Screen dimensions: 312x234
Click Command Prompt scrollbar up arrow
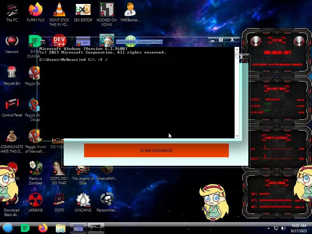[237, 49]
